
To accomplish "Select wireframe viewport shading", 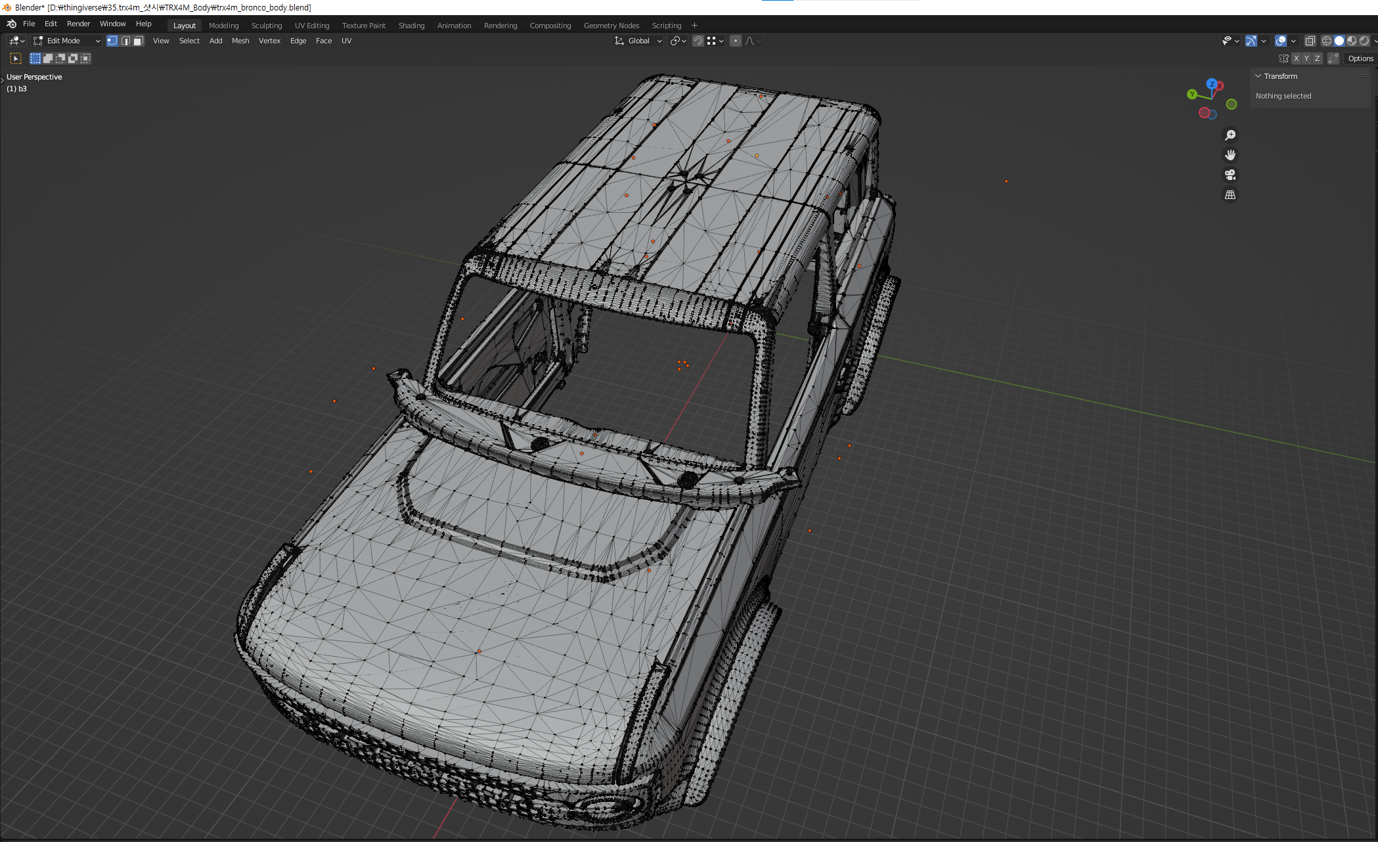I will (x=1326, y=41).
